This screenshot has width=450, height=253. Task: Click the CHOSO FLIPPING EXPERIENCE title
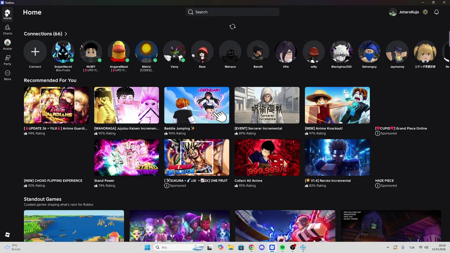53,181
